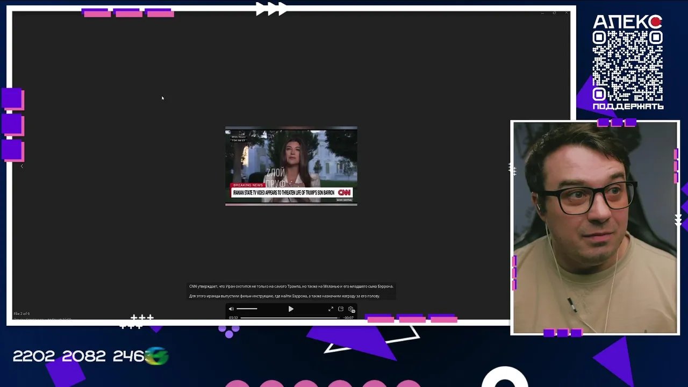Click the 'ПОДДЕРЖАТЬ' label under the QR code

(628, 106)
